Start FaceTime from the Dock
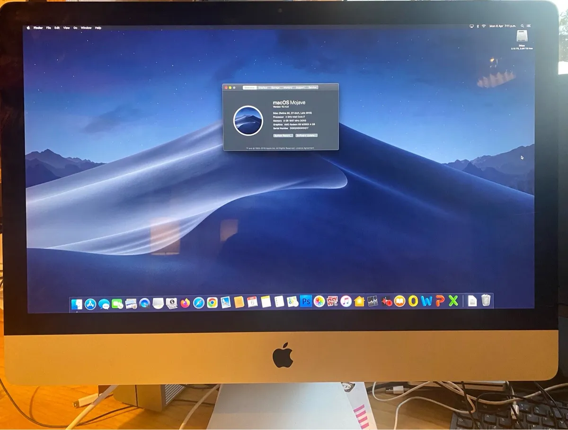The image size is (568, 430). pos(117,303)
